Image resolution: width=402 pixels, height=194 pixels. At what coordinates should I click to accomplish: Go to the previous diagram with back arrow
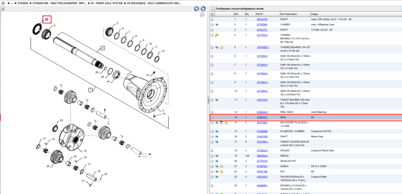click(197, 9)
